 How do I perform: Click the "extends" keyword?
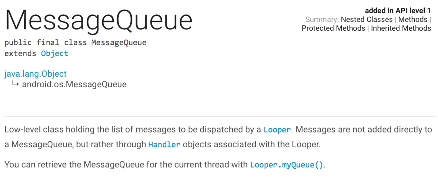(21, 53)
